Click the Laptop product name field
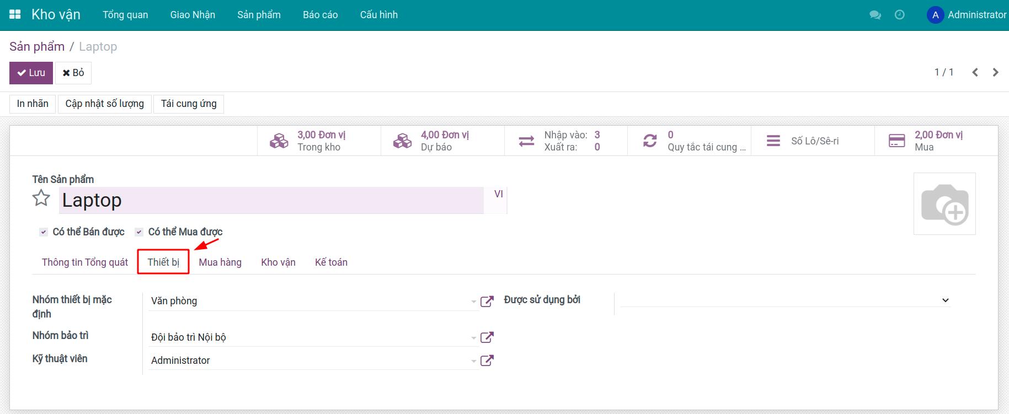The width and height of the screenshot is (1009, 414). point(270,200)
